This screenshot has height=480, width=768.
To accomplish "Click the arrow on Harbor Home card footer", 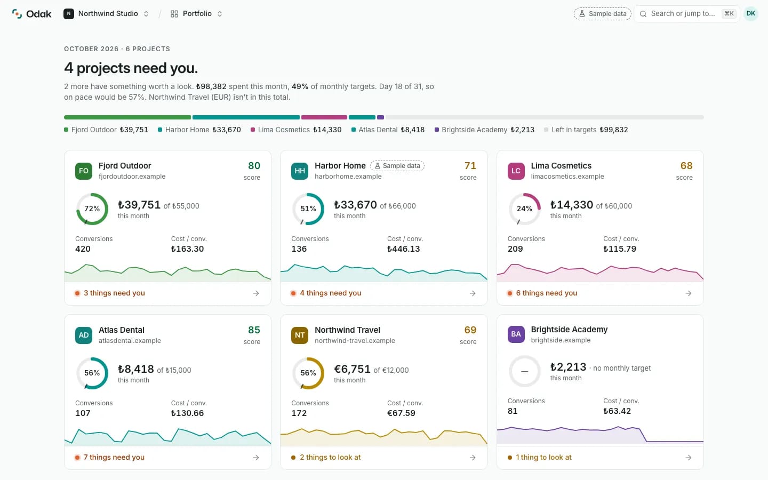I will point(473,293).
